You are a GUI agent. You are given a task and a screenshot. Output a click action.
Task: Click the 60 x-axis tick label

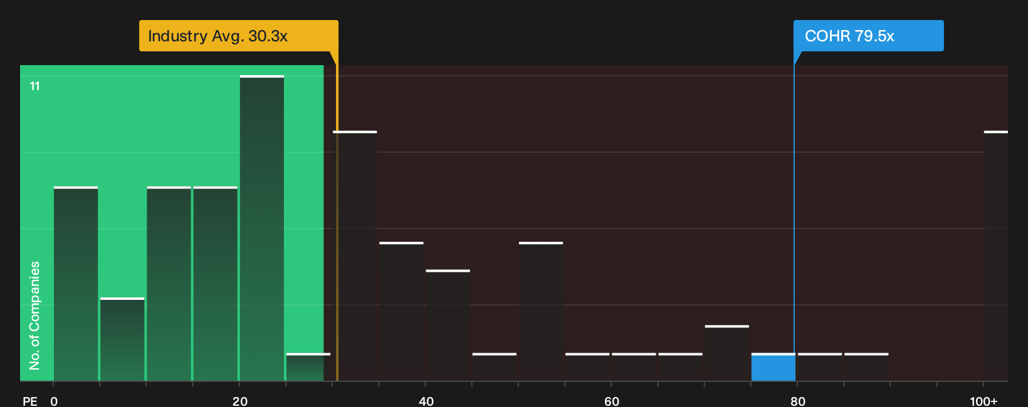click(x=612, y=401)
